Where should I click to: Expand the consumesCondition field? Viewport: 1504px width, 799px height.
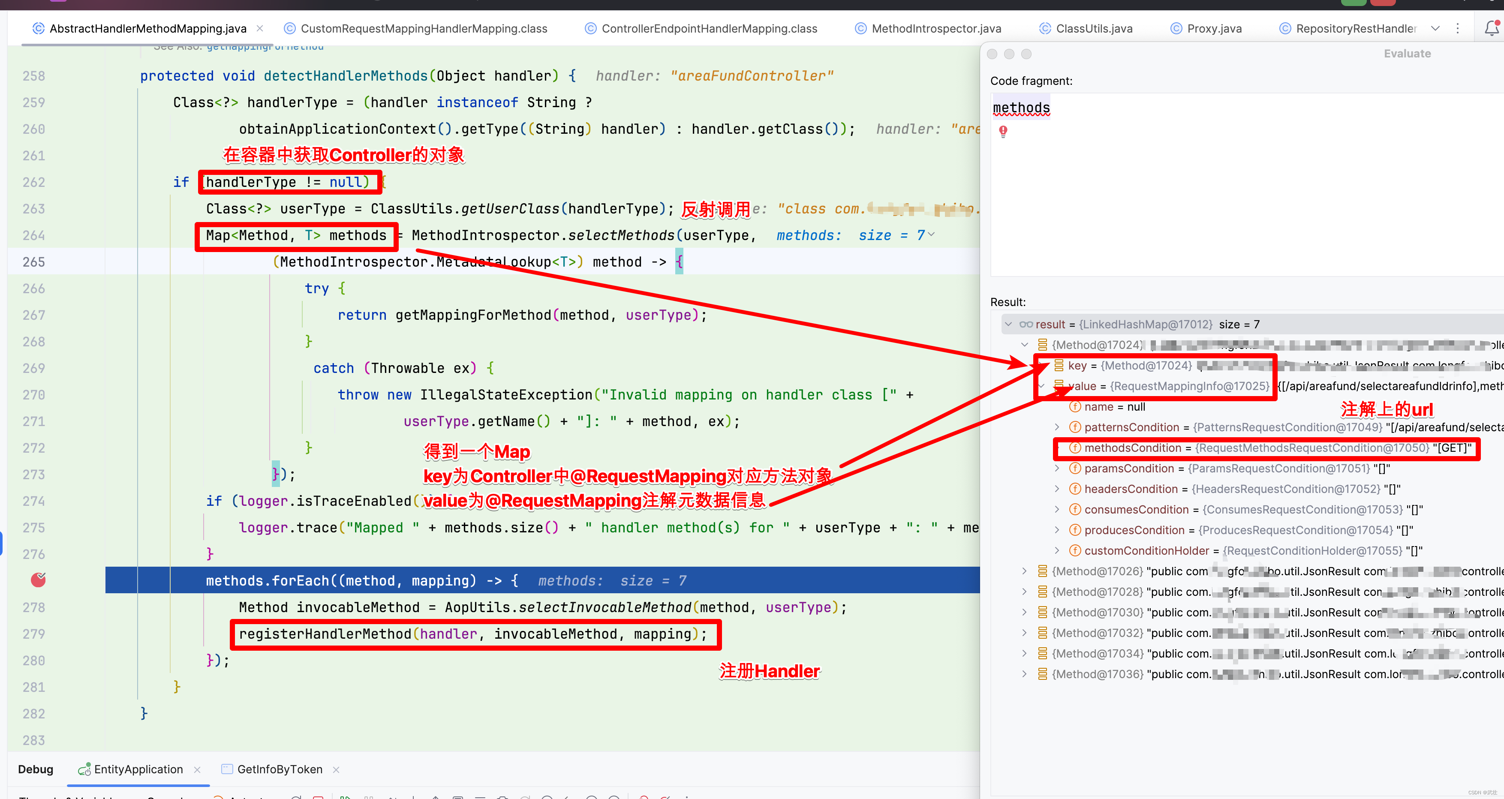(1057, 509)
